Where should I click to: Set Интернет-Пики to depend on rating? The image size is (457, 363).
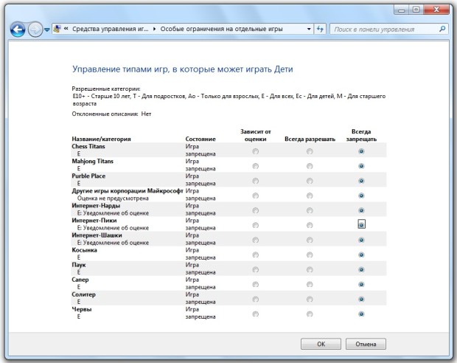point(255,225)
